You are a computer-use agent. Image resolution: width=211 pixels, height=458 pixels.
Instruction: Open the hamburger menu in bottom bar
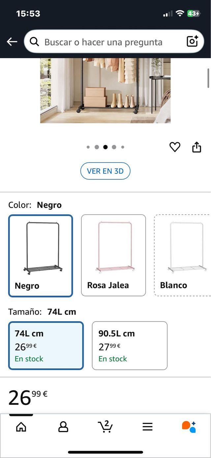tap(147, 427)
